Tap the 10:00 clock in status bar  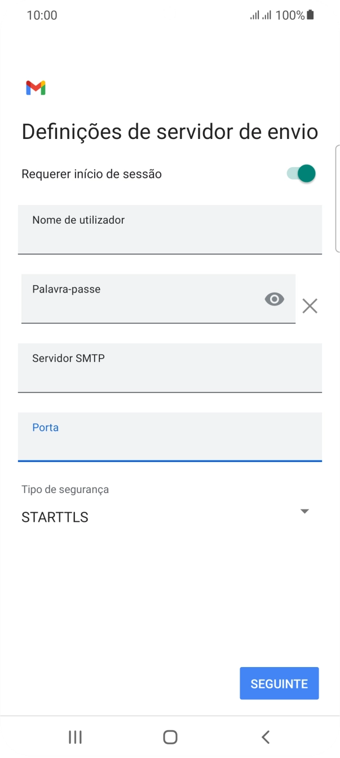pyautogui.click(x=42, y=15)
